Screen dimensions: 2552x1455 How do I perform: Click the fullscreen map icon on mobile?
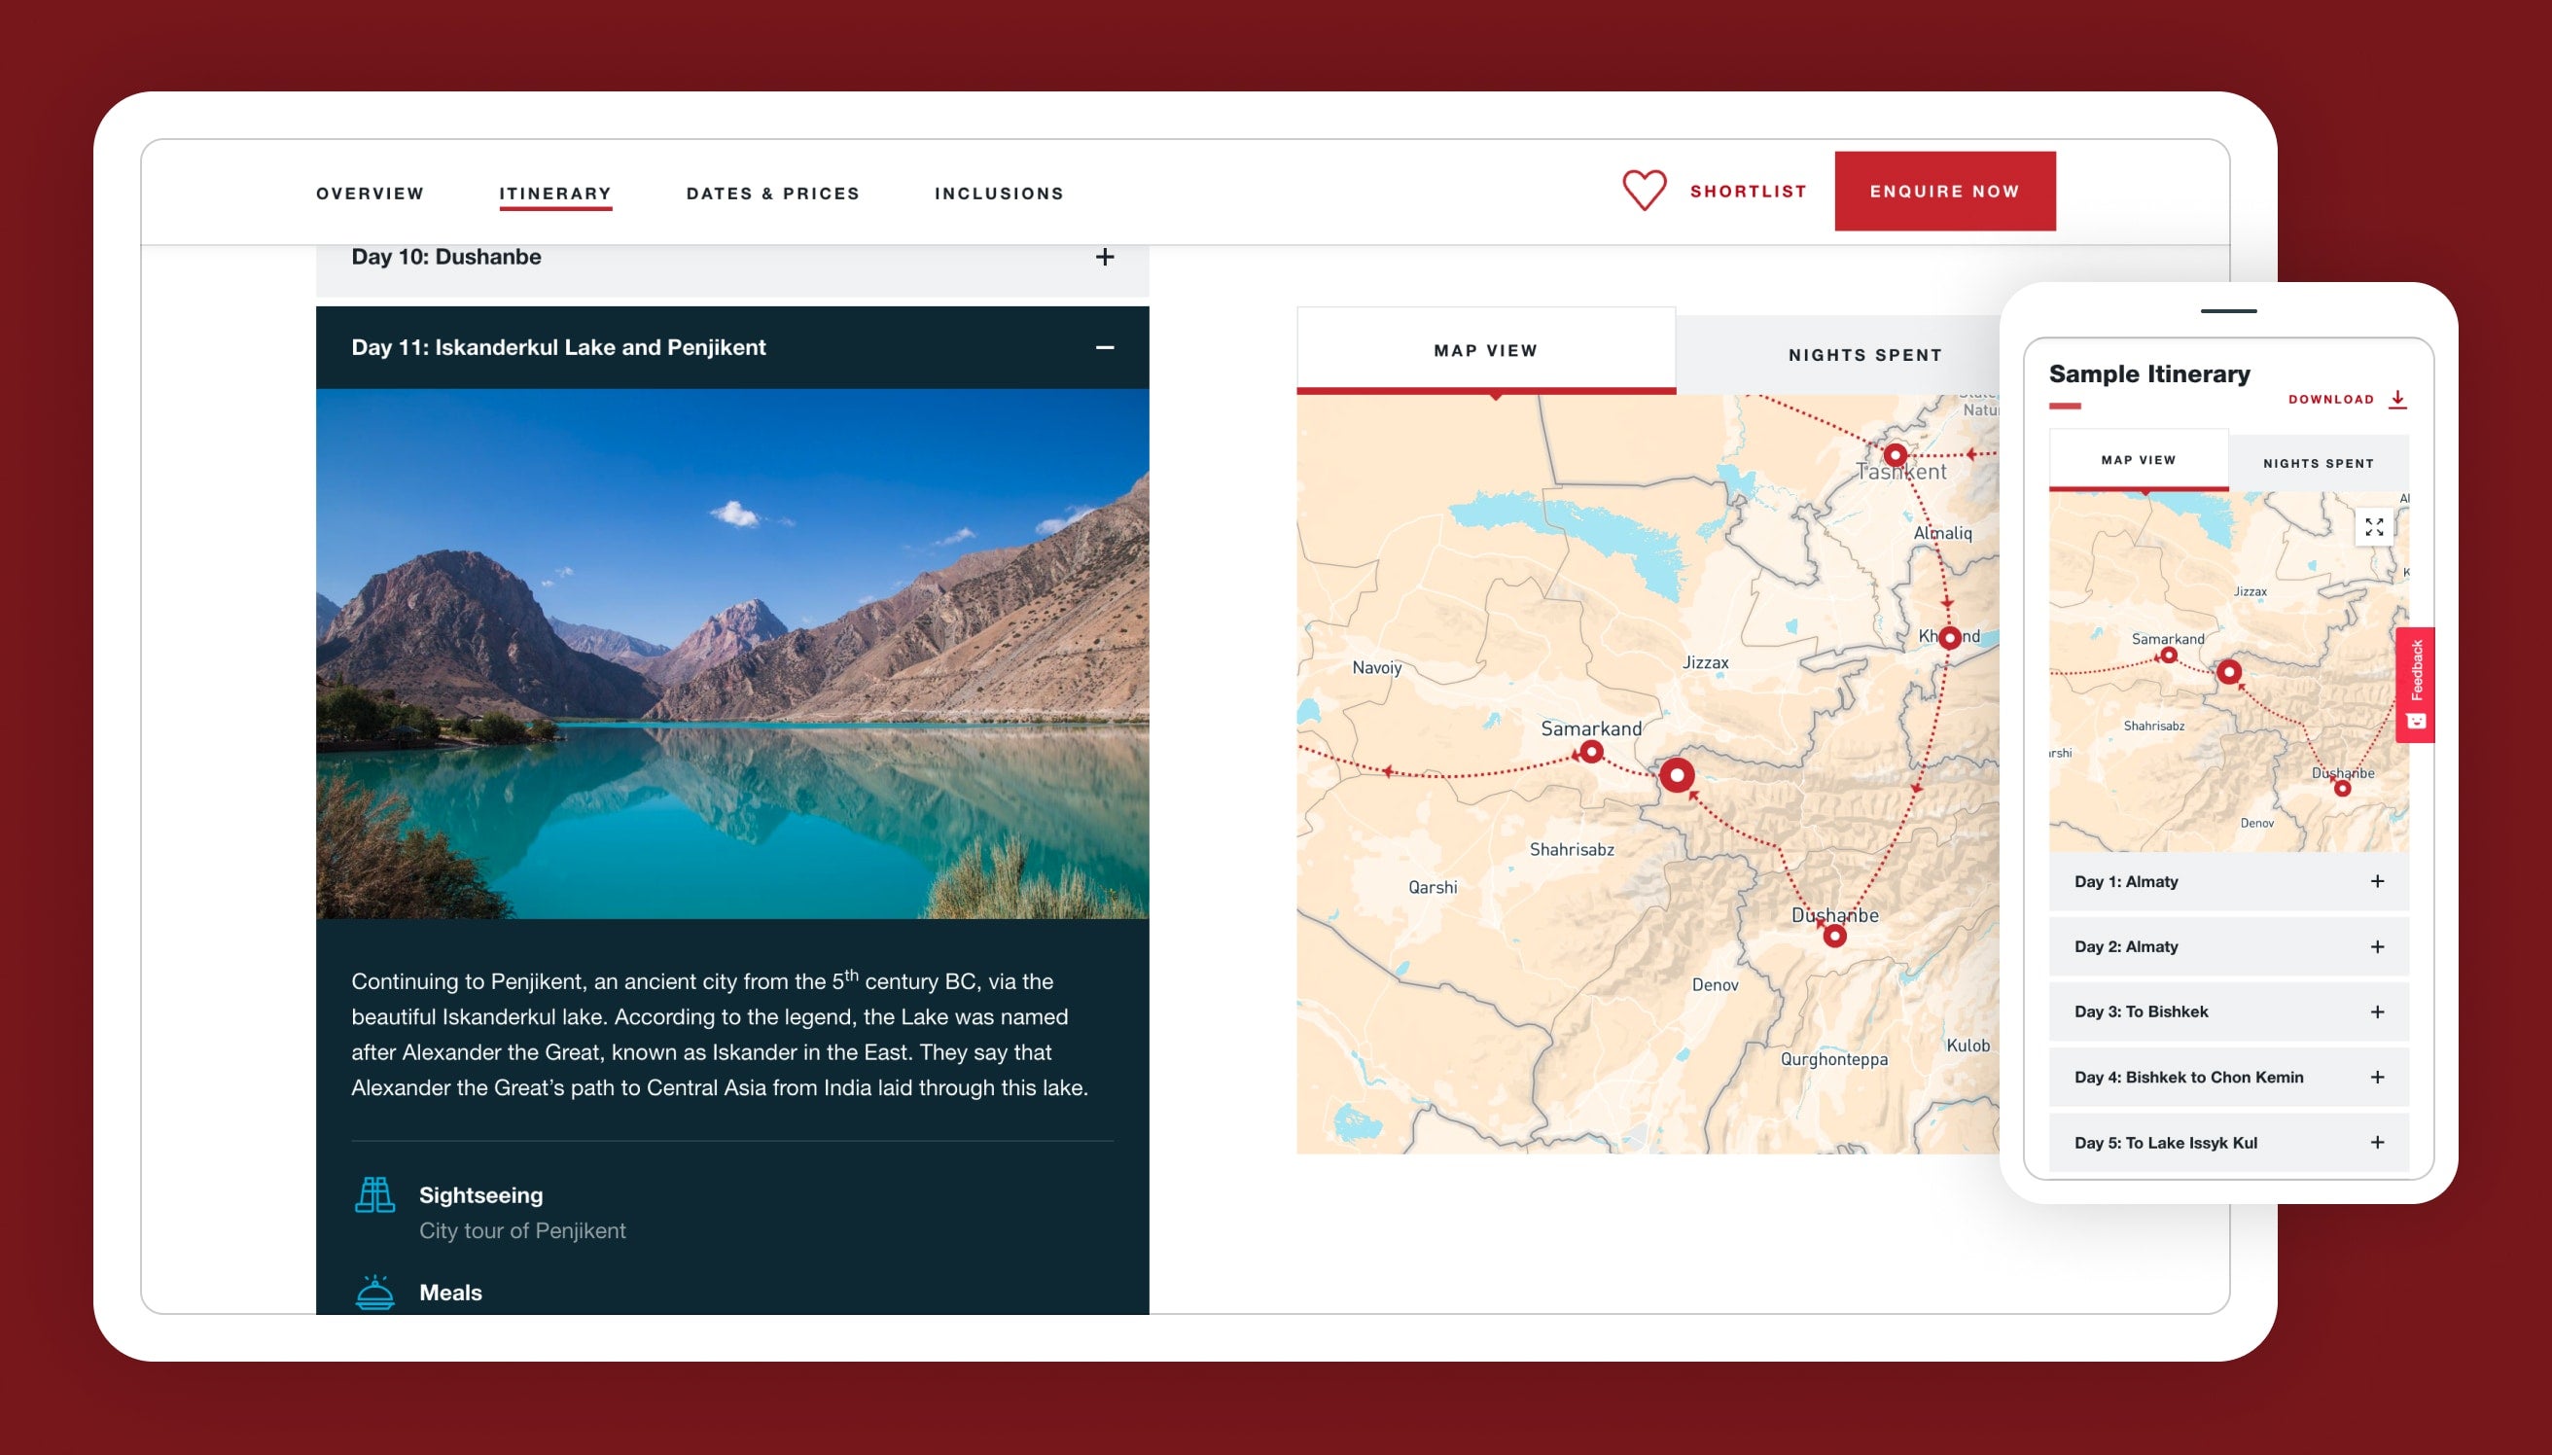(x=2374, y=526)
